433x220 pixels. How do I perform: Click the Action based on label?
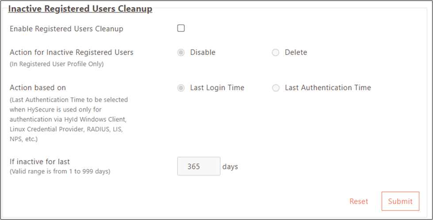click(38, 88)
